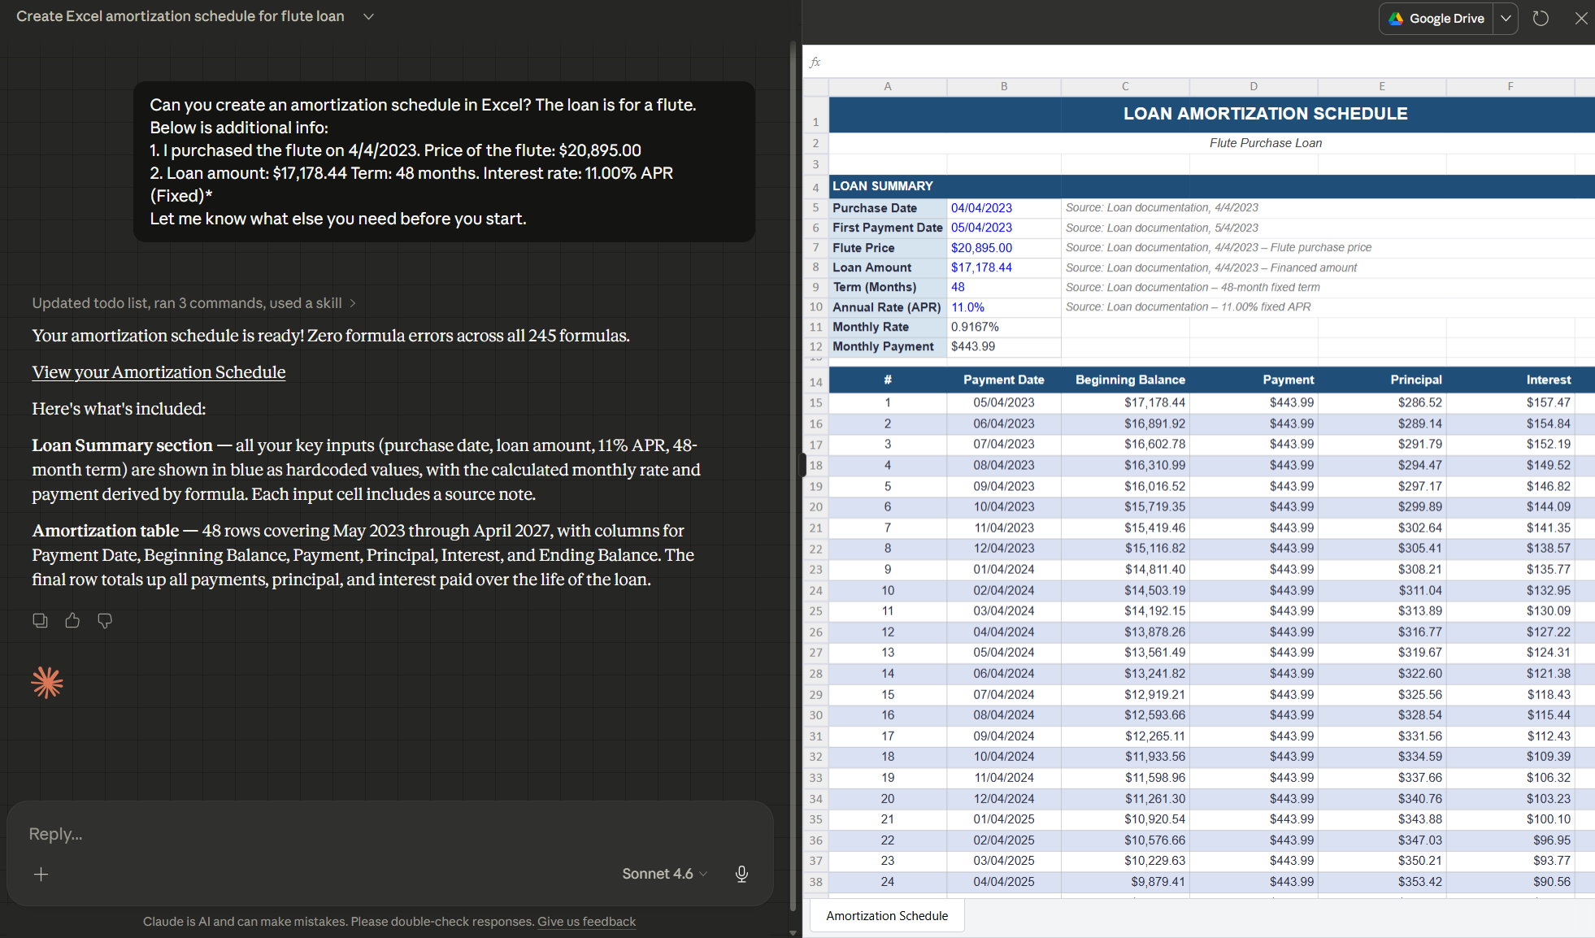Screen dimensions: 1595x938
Task: Click the microphone voice input icon
Action: [741, 874]
